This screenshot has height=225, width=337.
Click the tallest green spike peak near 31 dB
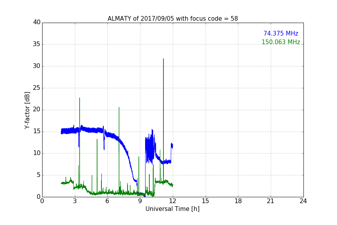tap(163, 59)
